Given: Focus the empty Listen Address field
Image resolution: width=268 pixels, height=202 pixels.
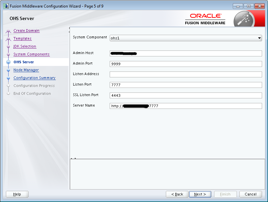Looking at the screenshot, I should point(186,74).
